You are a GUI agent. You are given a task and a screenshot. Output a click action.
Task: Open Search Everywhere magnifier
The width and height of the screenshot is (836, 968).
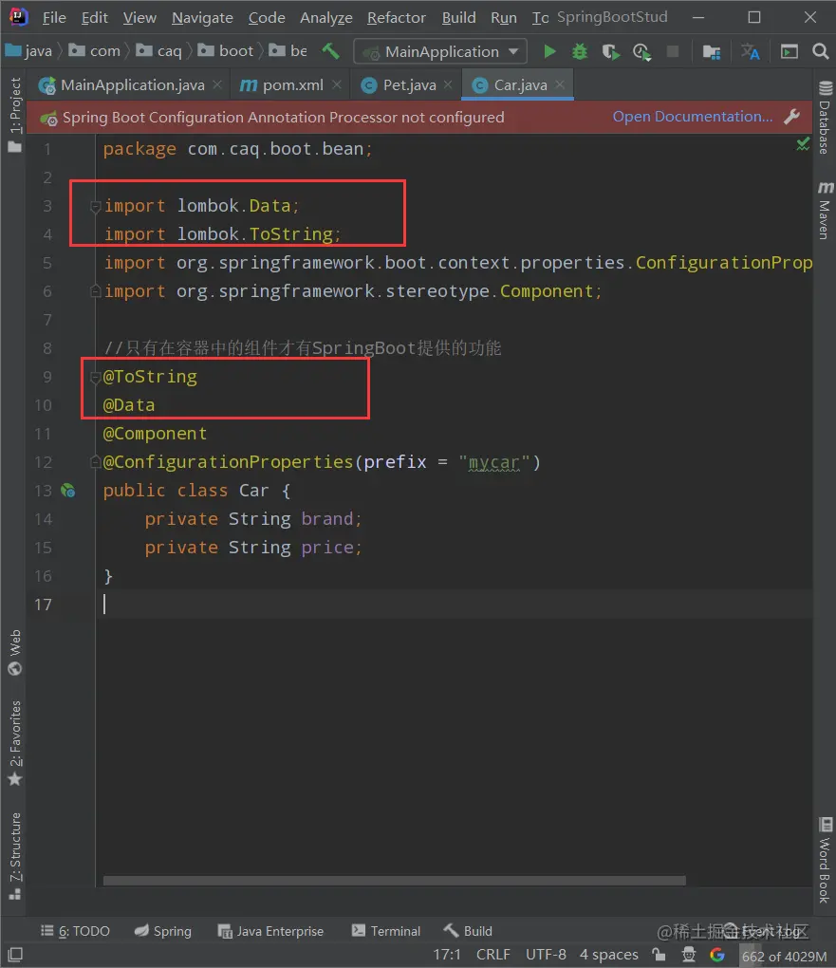821,51
